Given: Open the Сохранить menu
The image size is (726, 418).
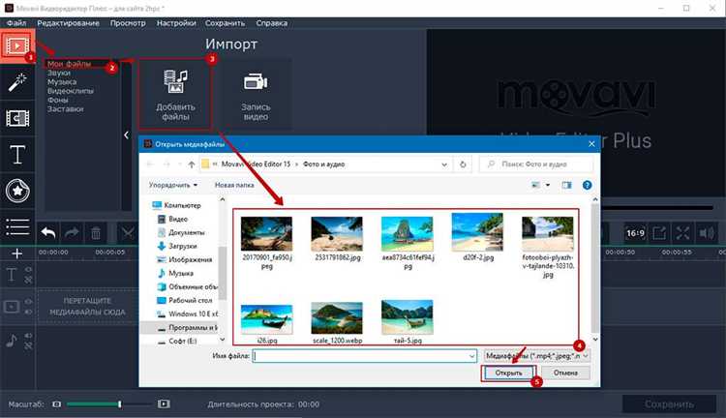Looking at the screenshot, I should [225, 23].
